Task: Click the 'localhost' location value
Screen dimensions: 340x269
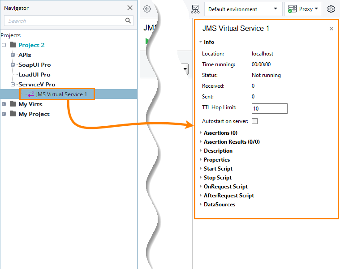Action: coord(263,54)
